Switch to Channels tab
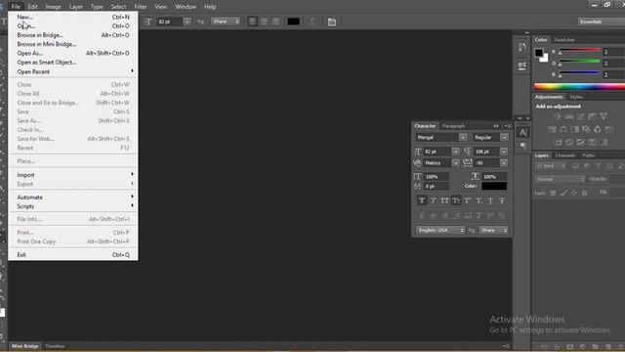Image resolution: width=625 pixels, height=352 pixels. click(x=564, y=155)
